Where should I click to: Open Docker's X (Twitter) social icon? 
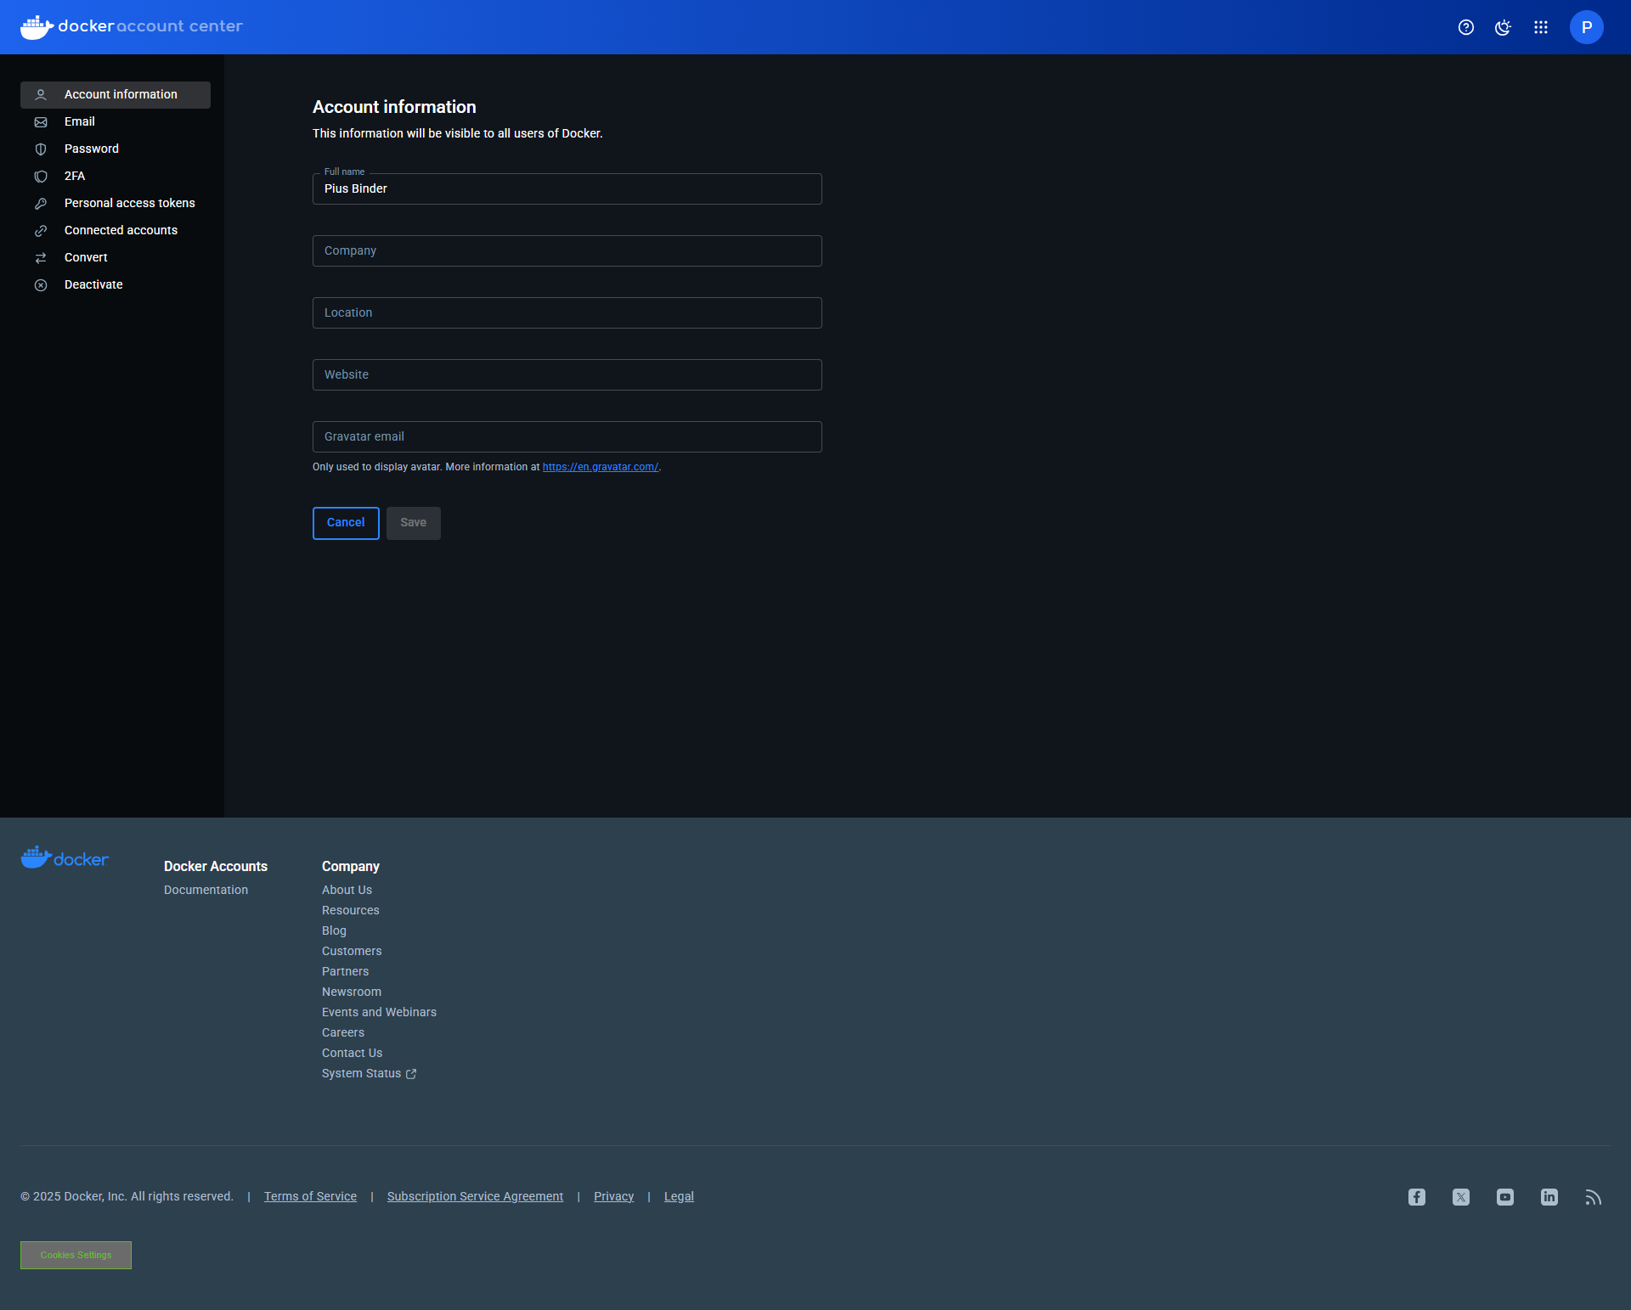(x=1461, y=1197)
